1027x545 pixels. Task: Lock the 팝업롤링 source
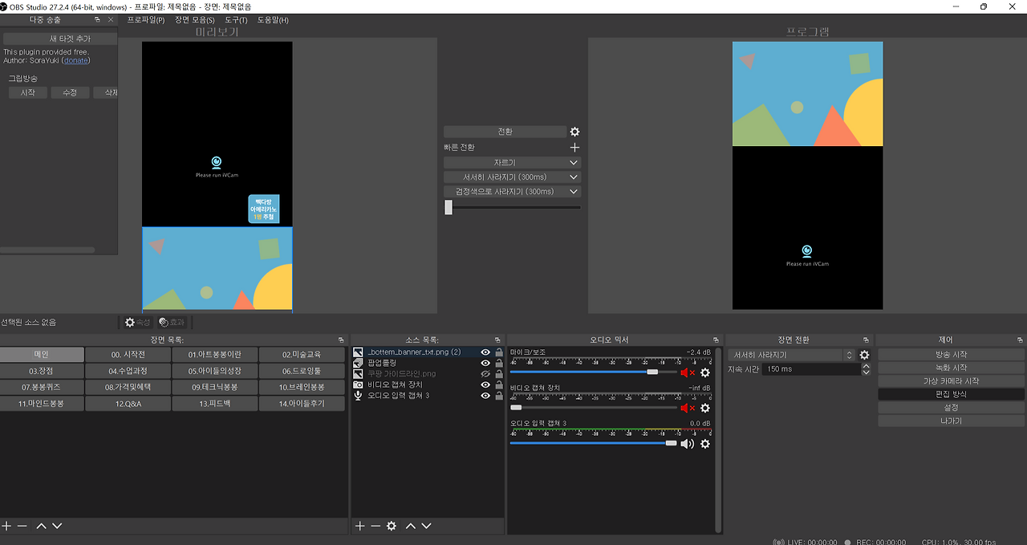(499, 363)
